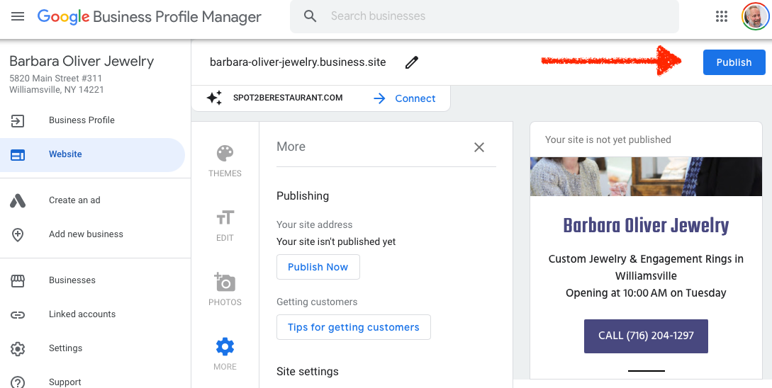Click the Publish Now button
Screen dimensions: 772x388
point(318,267)
